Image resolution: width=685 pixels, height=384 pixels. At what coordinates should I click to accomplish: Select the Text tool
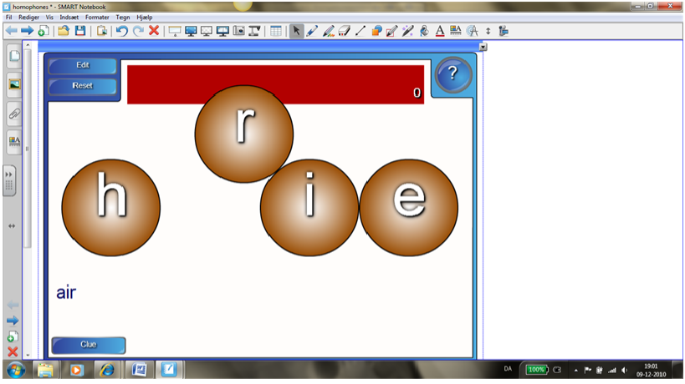coord(440,31)
